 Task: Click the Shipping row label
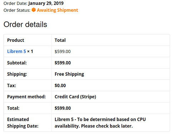(x=17, y=74)
